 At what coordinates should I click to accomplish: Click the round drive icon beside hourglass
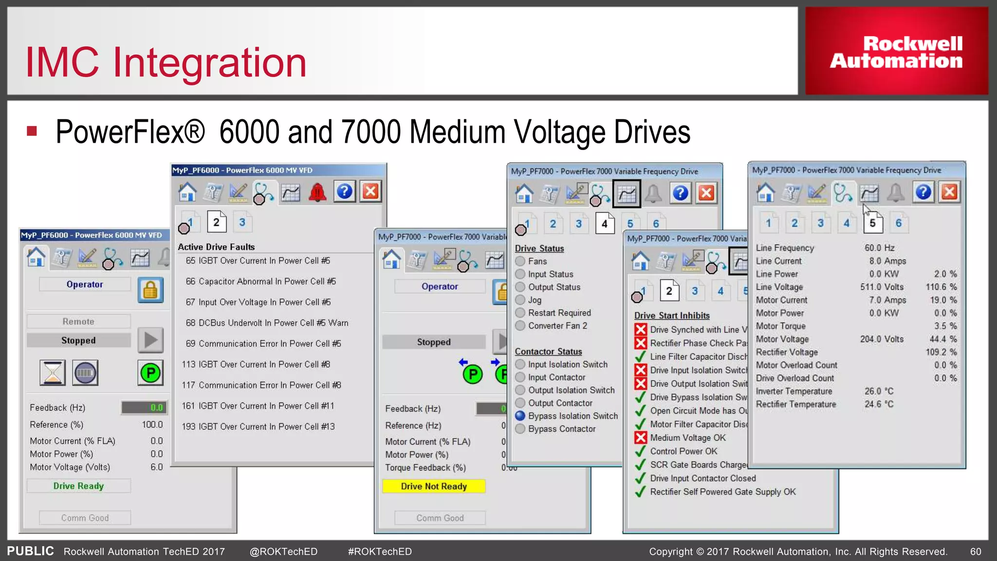[85, 373]
